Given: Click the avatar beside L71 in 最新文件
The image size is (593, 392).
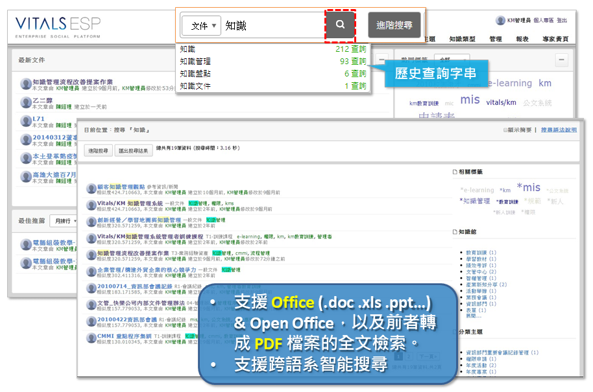Looking at the screenshot, I should [x=26, y=121].
